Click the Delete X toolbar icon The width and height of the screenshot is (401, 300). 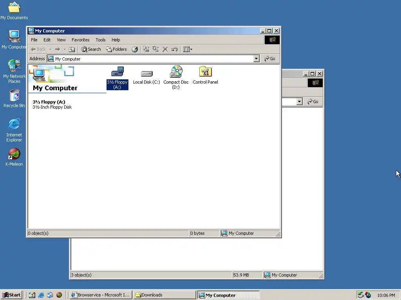tap(165, 49)
